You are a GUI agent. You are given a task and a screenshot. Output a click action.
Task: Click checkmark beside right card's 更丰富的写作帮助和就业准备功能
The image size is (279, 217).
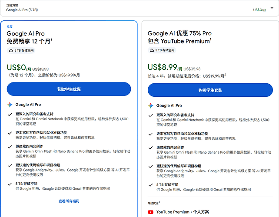point(150,134)
